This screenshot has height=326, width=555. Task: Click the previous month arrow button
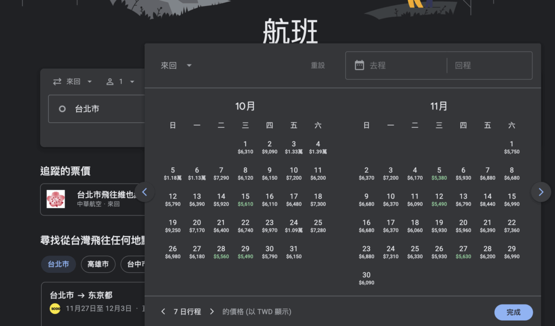coord(145,192)
